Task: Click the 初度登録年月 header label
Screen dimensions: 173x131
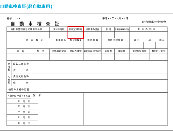Action: pos(76,29)
